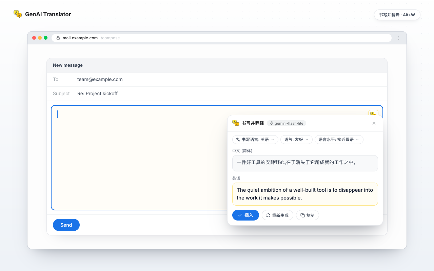Click the browser kebab menu icon
The height and width of the screenshot is (271, 434).
point(399,38)
